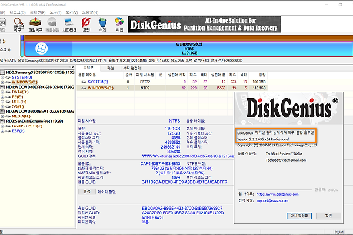Switch to the 파티션 tab

click(88, 68)
